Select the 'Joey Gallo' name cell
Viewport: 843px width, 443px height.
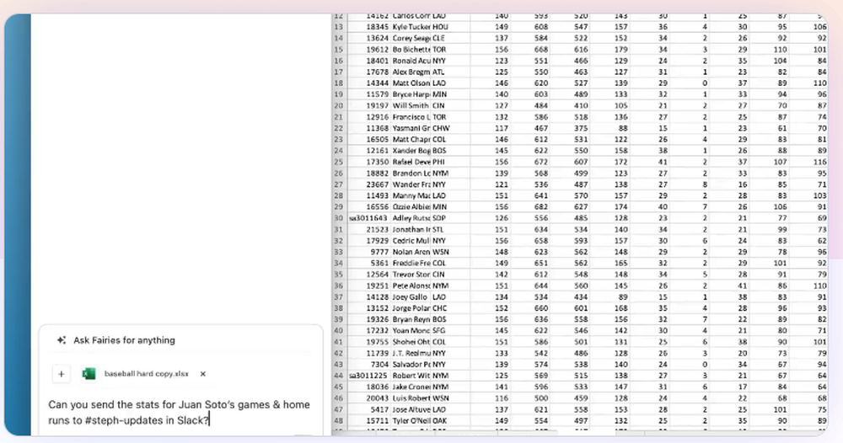(x=411, y=297)
